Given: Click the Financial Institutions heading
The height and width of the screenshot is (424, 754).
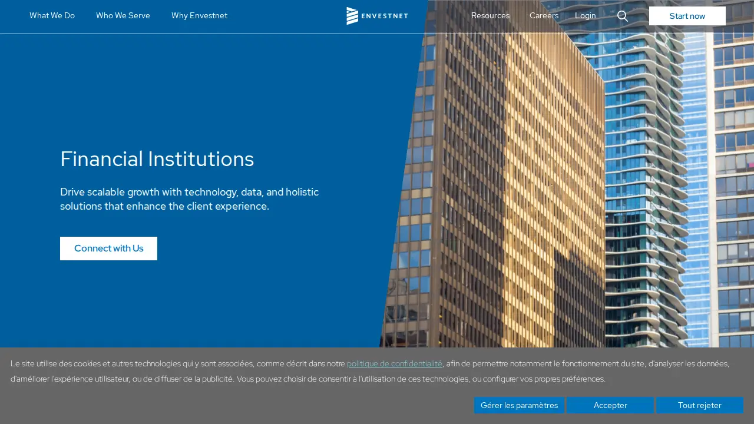Looking at the screenshot, I should (x=157, y=159).
